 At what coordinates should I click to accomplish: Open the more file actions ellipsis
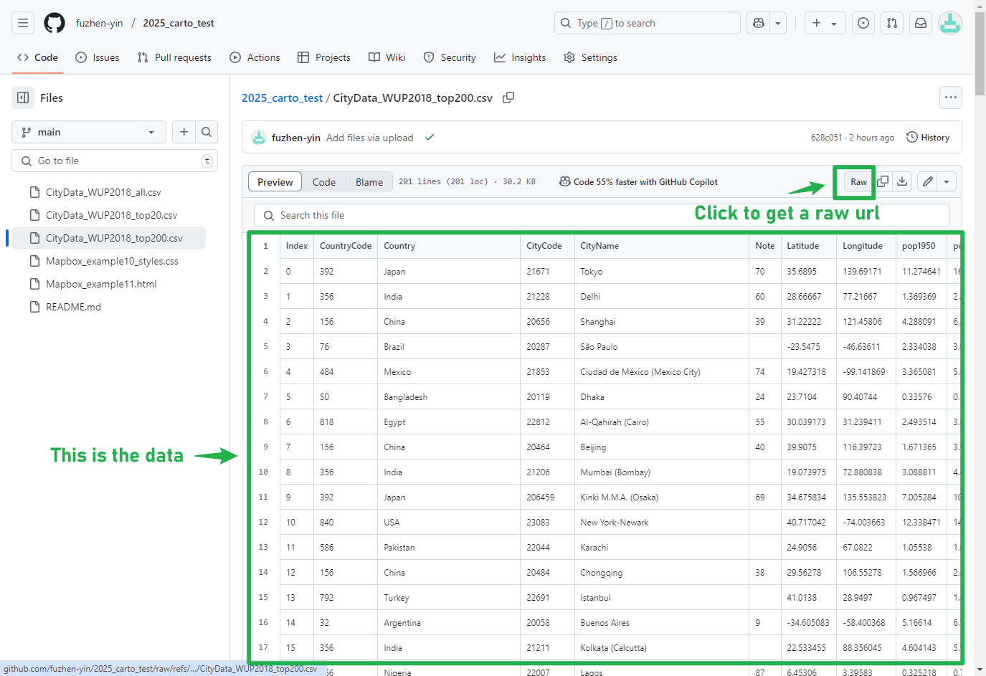pyautogui.click(x=951, y=97)
